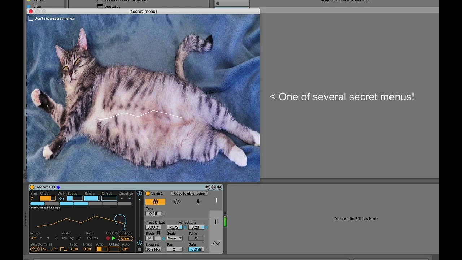The height and width of the screenshot is (260, 462).
Task: Select the microphone input mode icon
Action: pyautogui.click(x=198, y=202)
